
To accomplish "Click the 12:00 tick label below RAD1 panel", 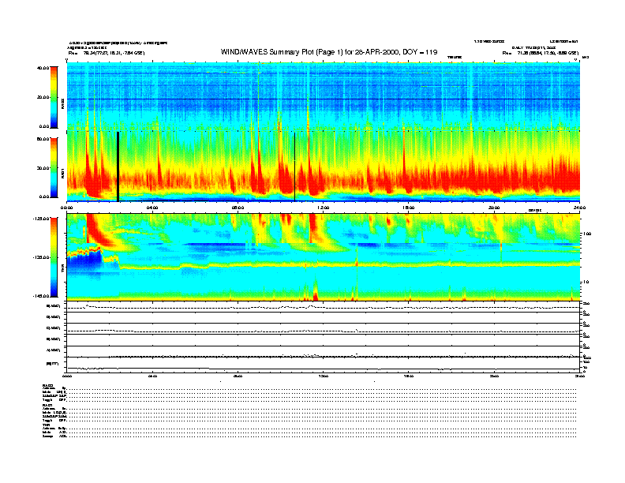I will pyautogui.click(x=323, y=208).
